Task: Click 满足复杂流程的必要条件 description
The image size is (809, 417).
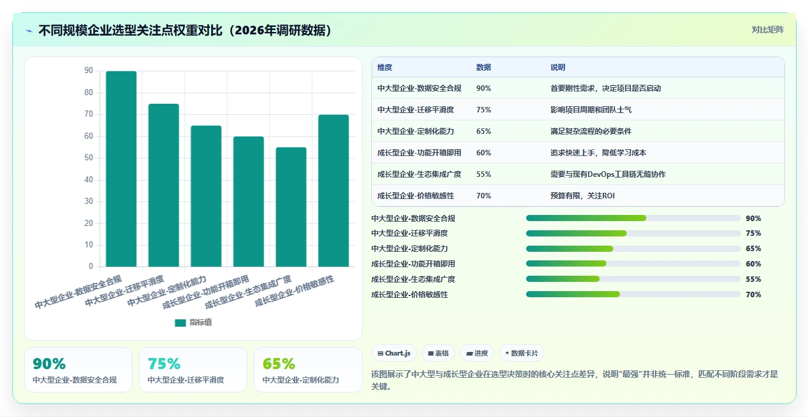Action: pos(591,131)
